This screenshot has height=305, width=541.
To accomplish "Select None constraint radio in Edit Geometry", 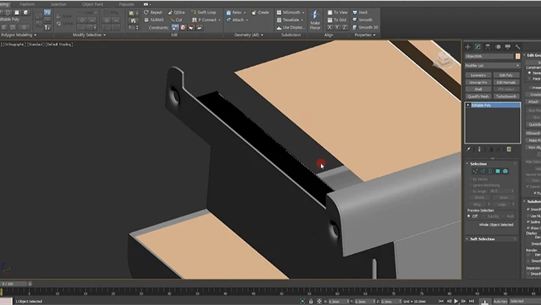I will tap(530, 73).
